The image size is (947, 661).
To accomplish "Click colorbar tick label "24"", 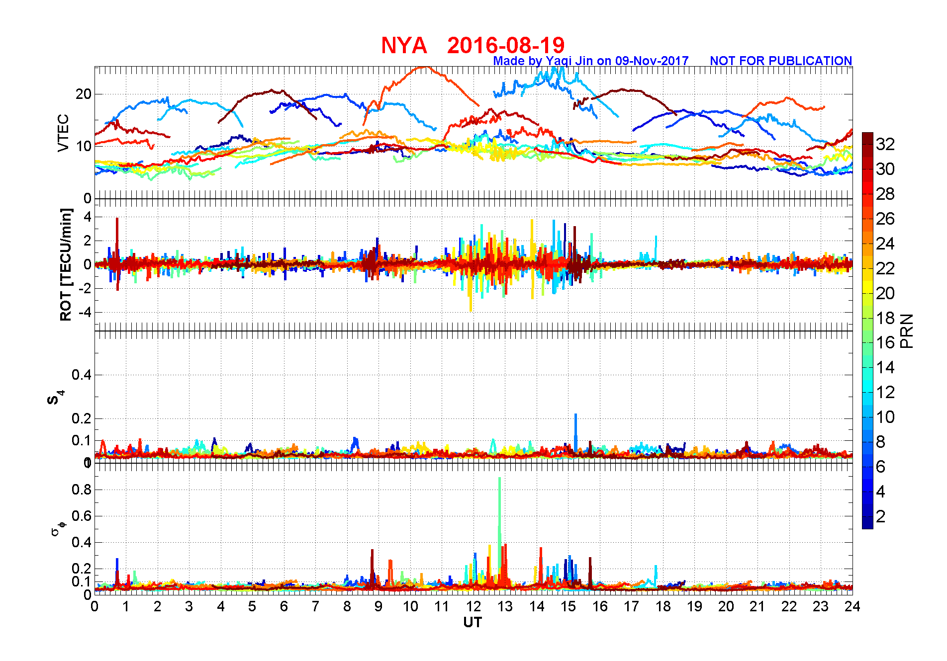I will 885,244.
